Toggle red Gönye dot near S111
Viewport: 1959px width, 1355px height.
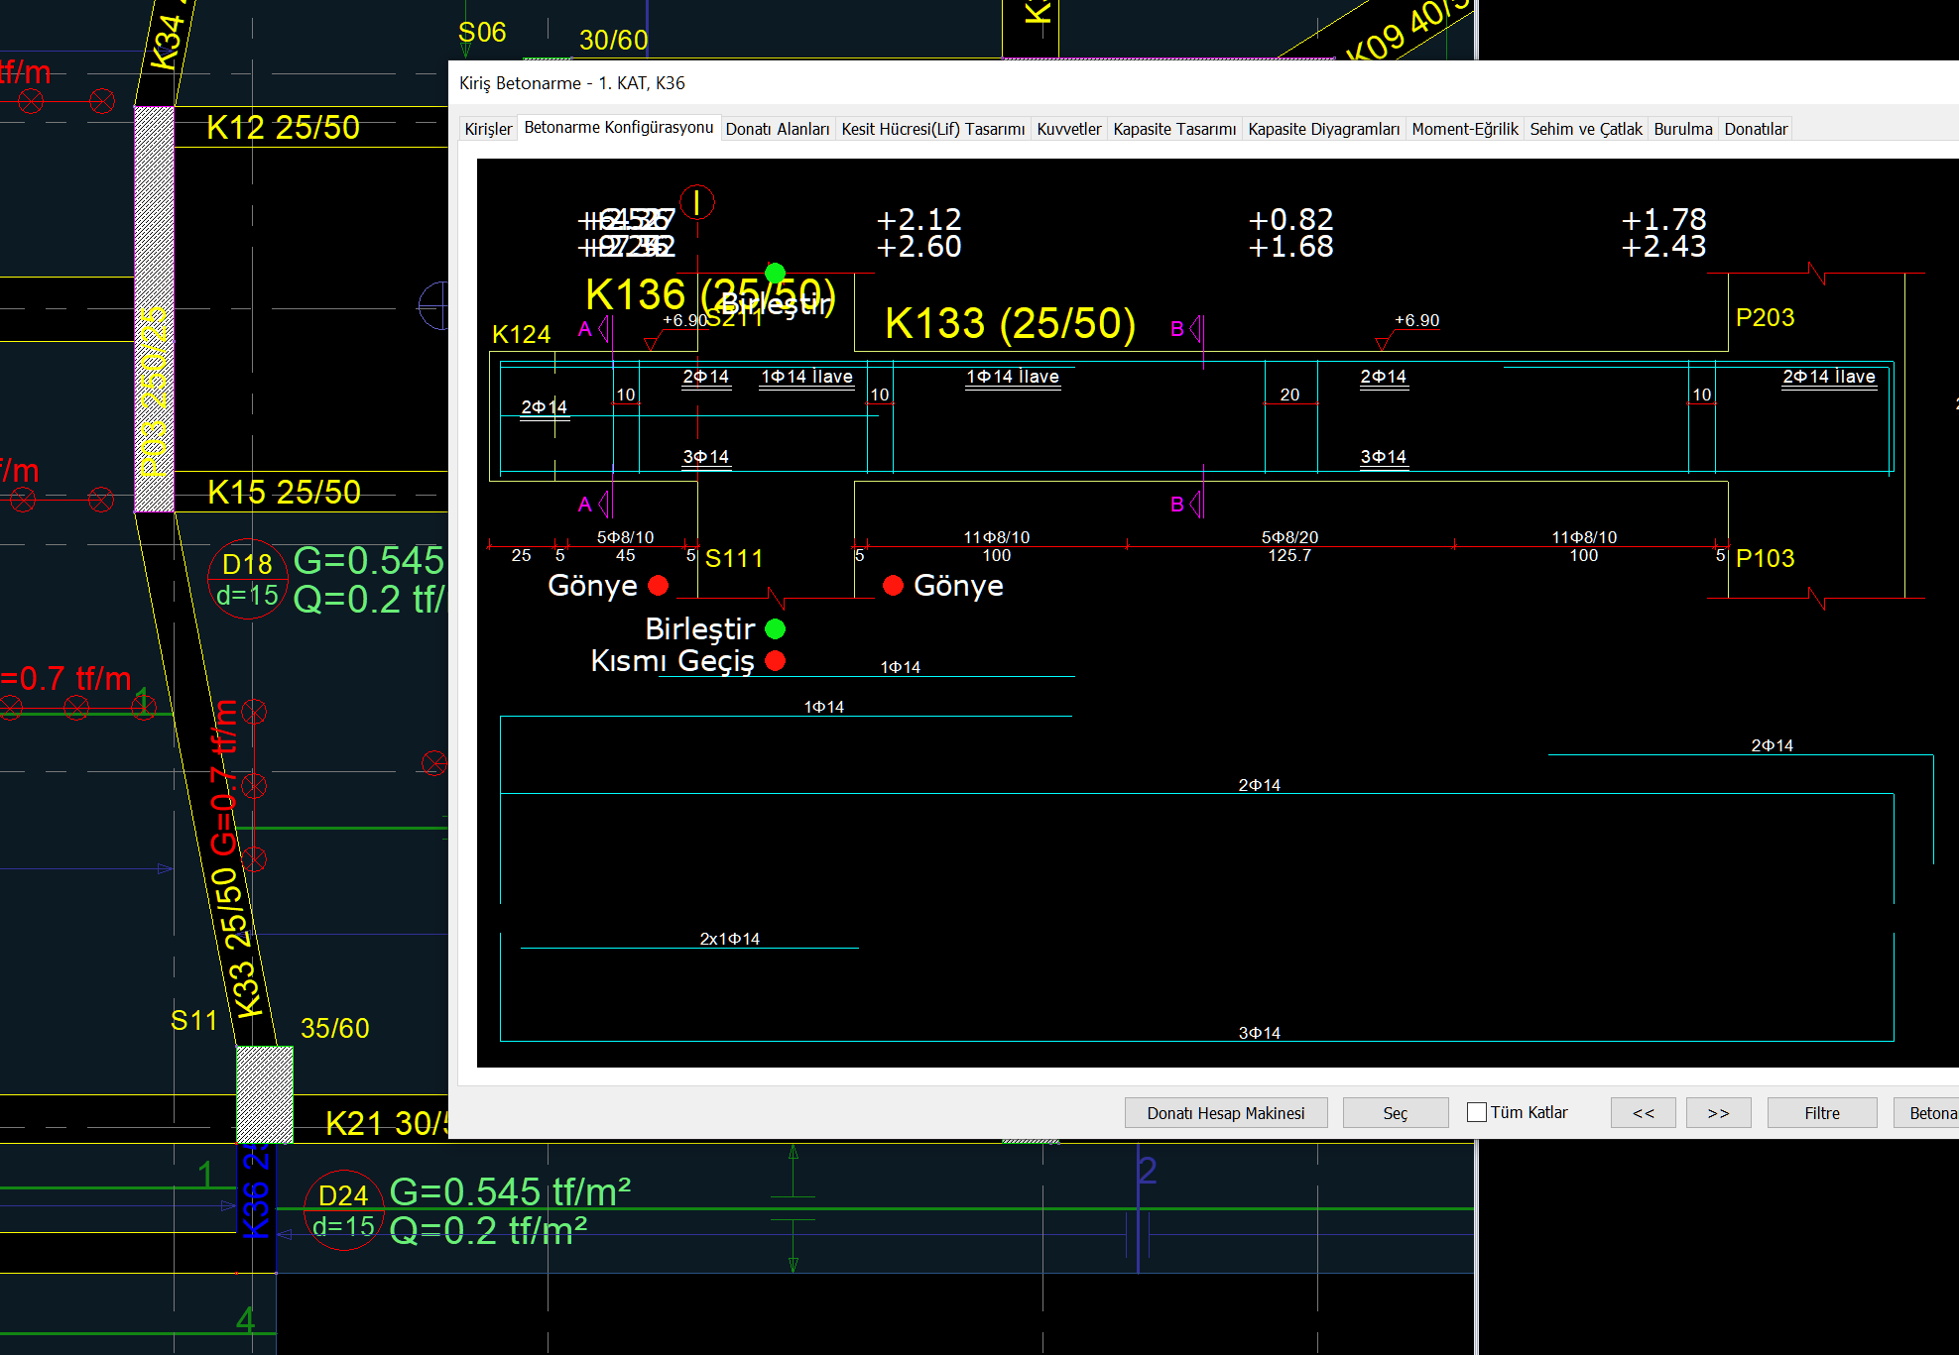[x=658, y=586]
